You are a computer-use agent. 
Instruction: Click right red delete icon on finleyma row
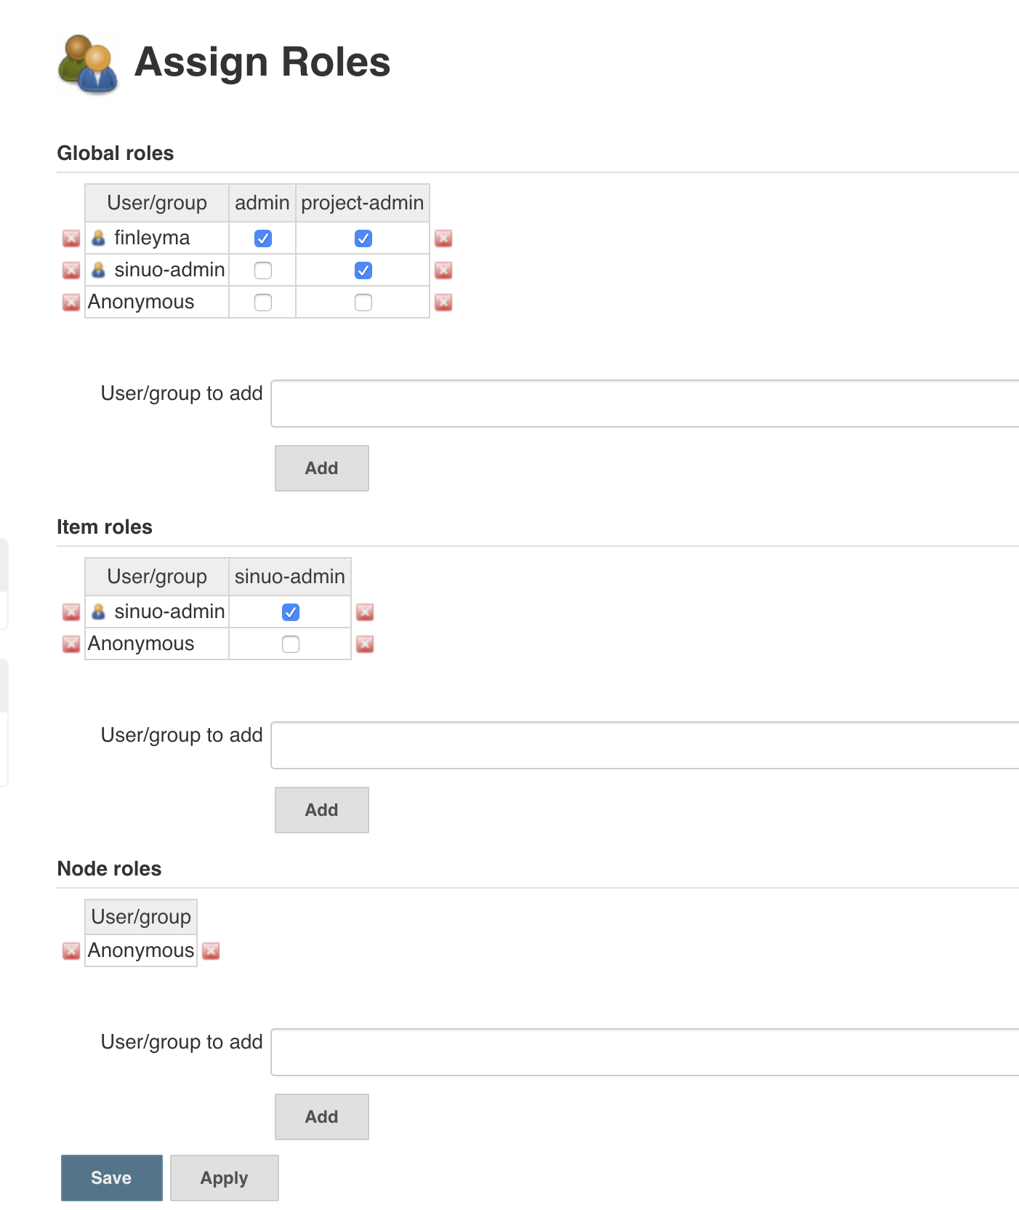pyautogui.click(x=443, y=239)
